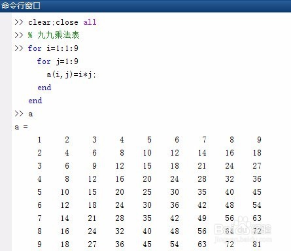Select 56 in the row starting with 7
Image resolution: width=291 pixels, height=251 pixels.
(x=230, y=218)
